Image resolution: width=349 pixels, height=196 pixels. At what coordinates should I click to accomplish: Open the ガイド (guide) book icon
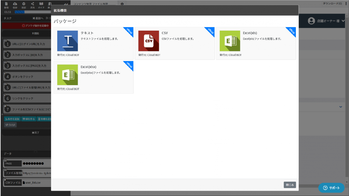click(41, 5)
